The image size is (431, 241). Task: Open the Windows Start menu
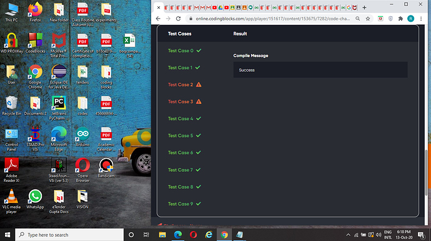(7, 235)
